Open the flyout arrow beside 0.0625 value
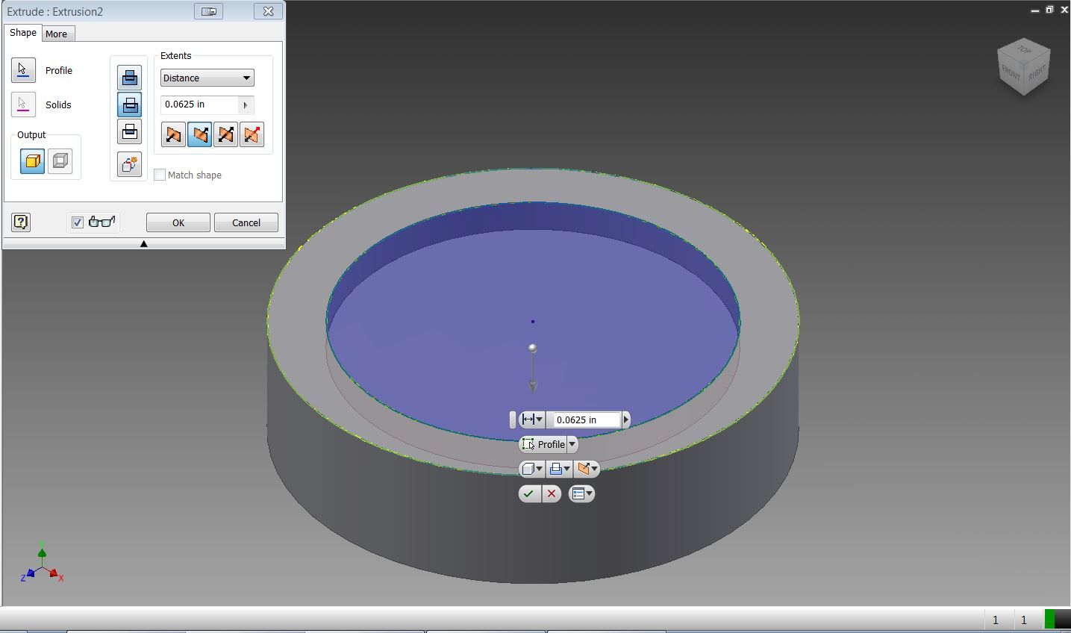 [245, 105]
